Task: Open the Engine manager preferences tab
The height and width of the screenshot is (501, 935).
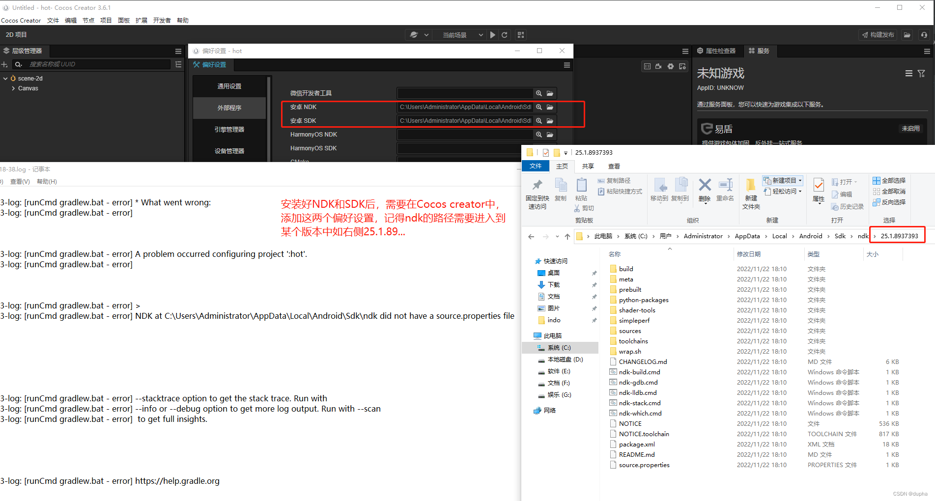Action: pyautogui.click(x=229, y=130)
